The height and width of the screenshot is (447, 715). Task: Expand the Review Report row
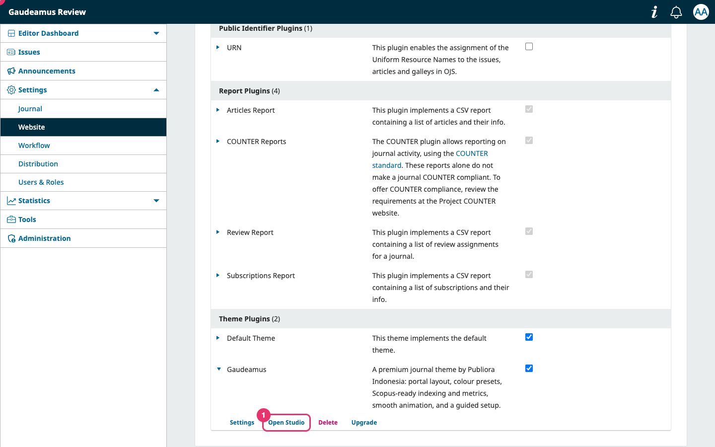(x=218, y=232)
